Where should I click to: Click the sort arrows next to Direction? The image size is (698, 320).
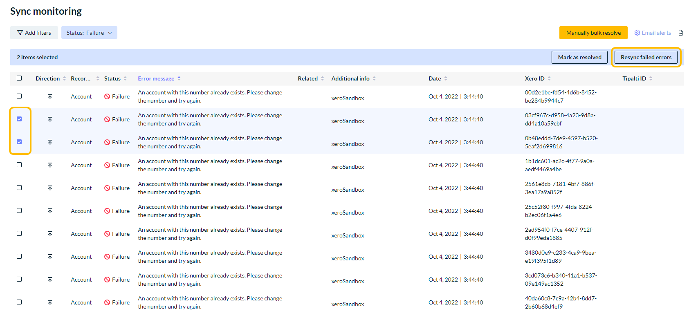click(64, 78)
